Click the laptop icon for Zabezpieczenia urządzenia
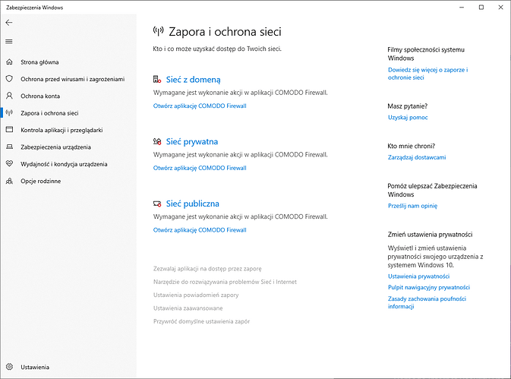Screen dimensions: 511x379 (9, 147)
